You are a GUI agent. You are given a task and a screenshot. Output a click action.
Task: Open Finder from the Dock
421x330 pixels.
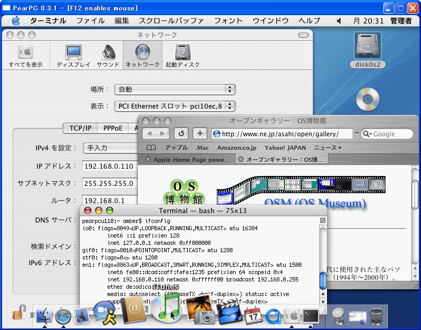[x=44, y=316]
